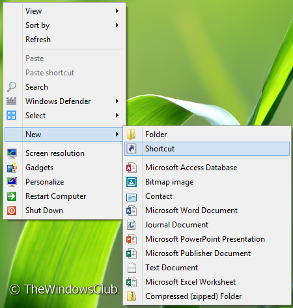Click the magnifier icon beside Search

[12, 86]
